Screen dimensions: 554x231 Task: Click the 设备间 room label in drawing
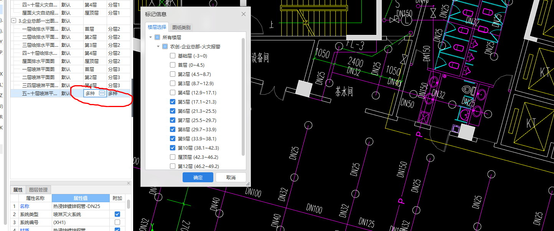(260, 58)
